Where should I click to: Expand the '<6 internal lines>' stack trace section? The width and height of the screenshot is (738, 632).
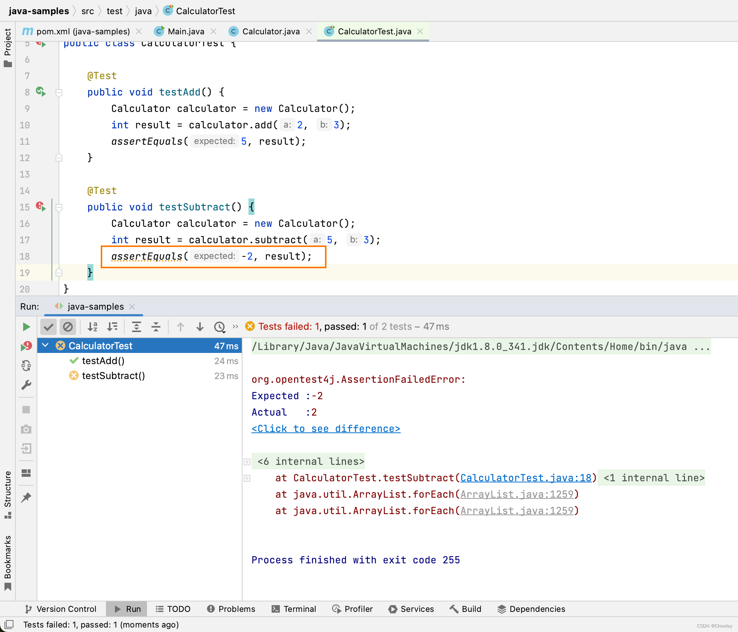click(x=247, y=462)
